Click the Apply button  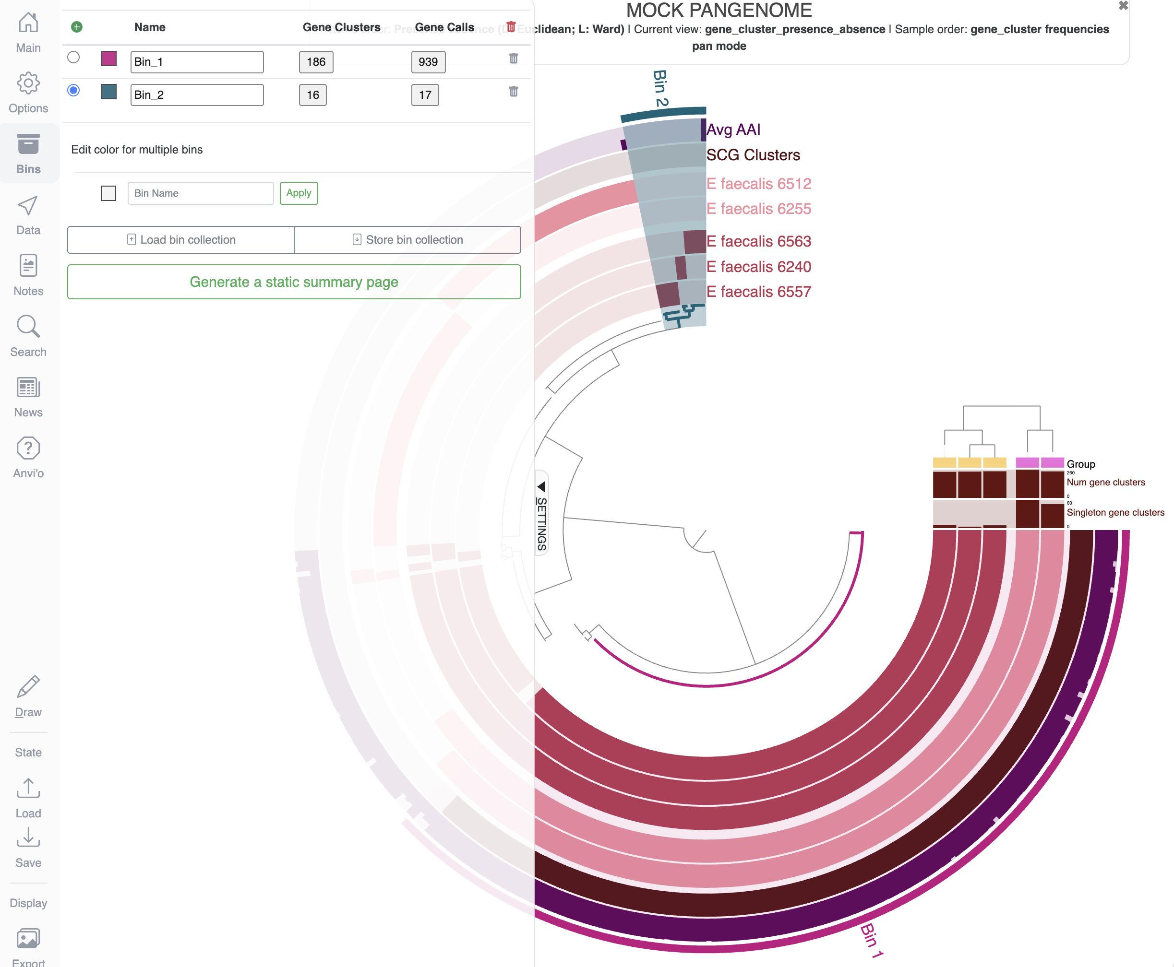(x=299, y=193)
